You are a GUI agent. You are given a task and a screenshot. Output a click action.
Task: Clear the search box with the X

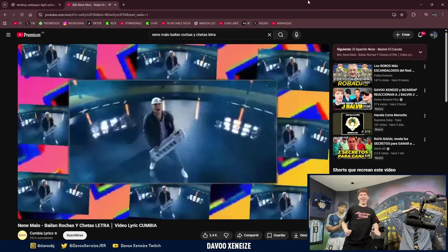tap(269, 35)
